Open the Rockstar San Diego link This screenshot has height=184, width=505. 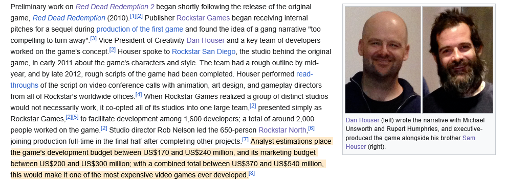[204, 51]
